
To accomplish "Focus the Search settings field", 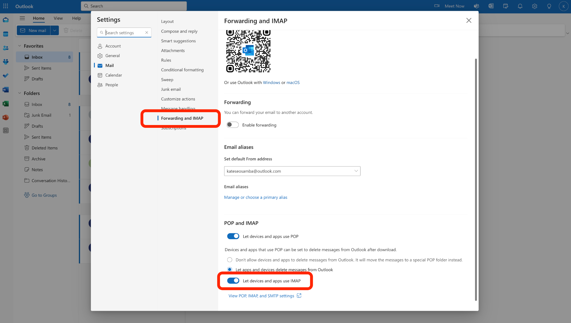I will tap(124, 33).
